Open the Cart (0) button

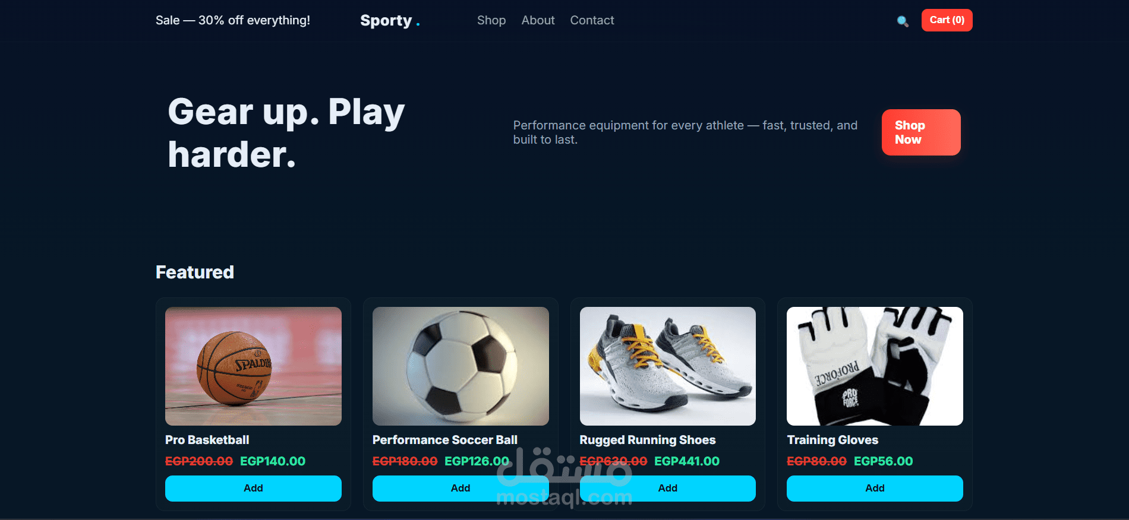(x=947, y=20)
